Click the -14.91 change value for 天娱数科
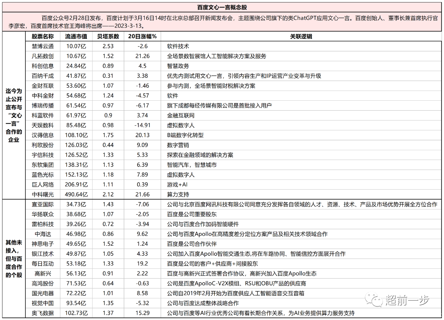 142,125
